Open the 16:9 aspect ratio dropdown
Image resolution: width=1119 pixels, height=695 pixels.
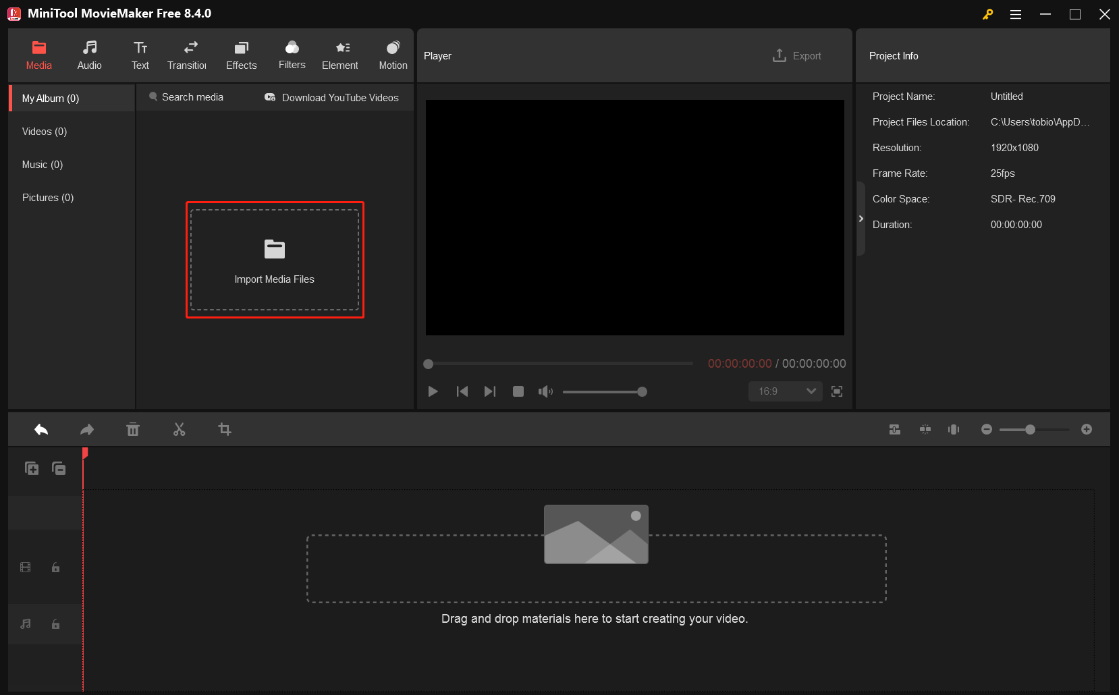tap(785, 391)
